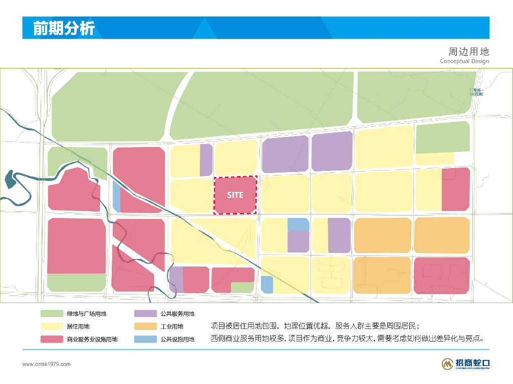Viewport: 513px width, 384px height.
Task: Select the purple legend swatch for 公共服务用地
Action: click(x=146, y=313)
